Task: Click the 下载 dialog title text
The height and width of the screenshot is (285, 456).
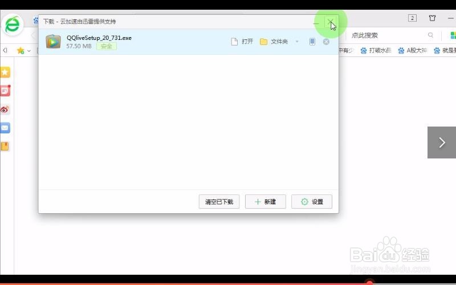Action: [79, 22]
